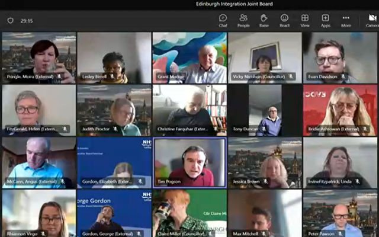Image resolution: width=379 pixels, height=237 pixels.
Task: Open the Apps menu
Action: 325,21
